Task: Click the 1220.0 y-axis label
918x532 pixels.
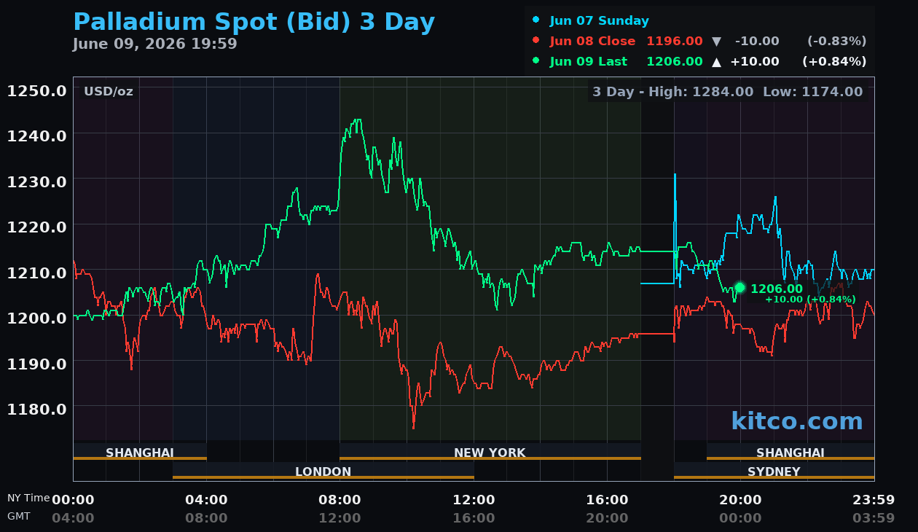Action: pyautogui.click(x=37, y=227)
